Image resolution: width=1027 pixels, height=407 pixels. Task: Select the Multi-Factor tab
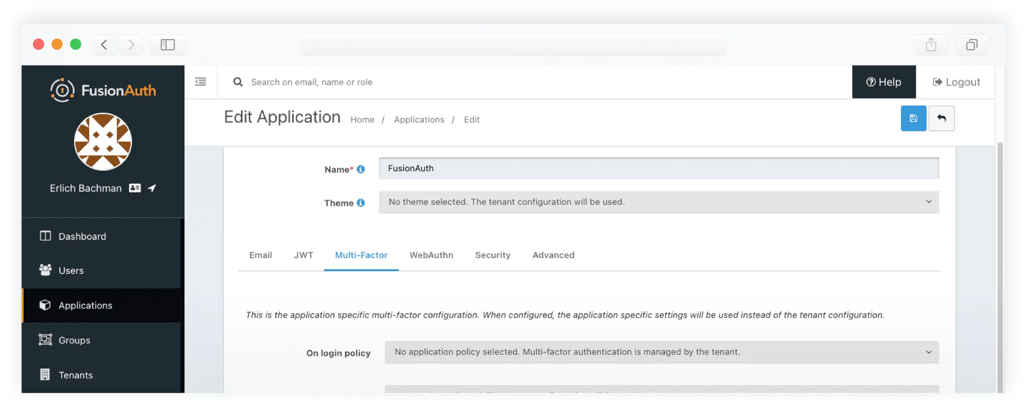[x=361, y=255]
